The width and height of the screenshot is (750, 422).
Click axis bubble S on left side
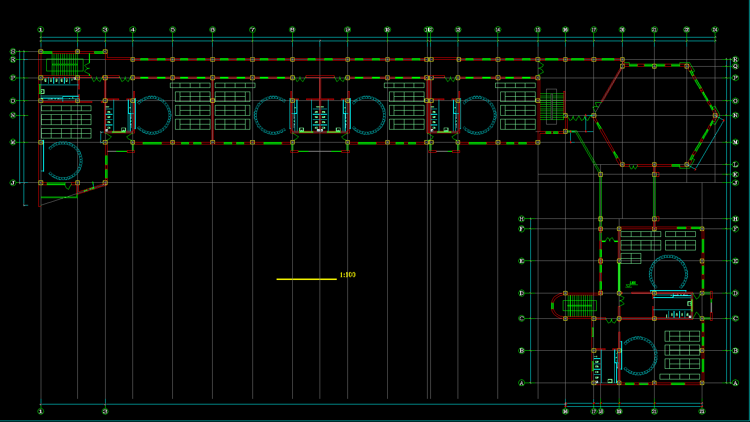[x=13, y=51]
